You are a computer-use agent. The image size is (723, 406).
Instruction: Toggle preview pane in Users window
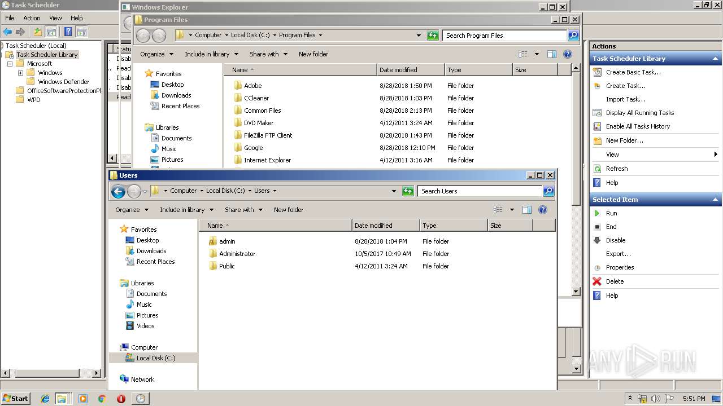pos(526,210)
